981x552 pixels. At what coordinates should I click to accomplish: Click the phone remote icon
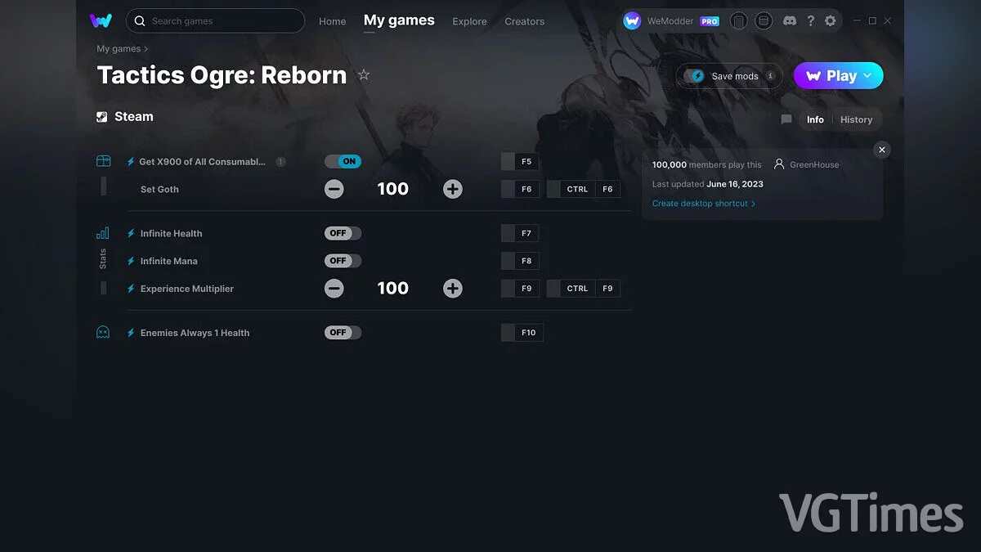[738, 21]
